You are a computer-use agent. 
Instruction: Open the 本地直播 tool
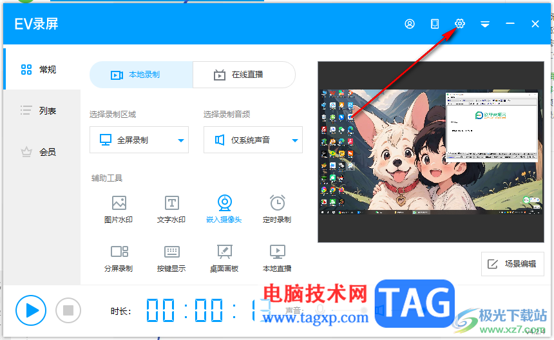(x=277, y=258)
